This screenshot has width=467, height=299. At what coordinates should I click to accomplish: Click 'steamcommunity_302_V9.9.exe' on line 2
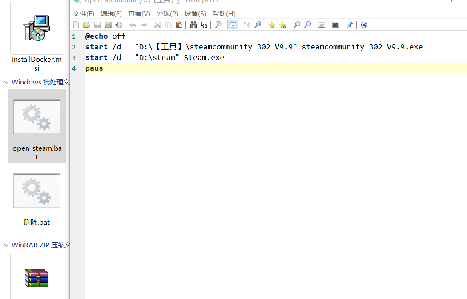tap(362, 47)
